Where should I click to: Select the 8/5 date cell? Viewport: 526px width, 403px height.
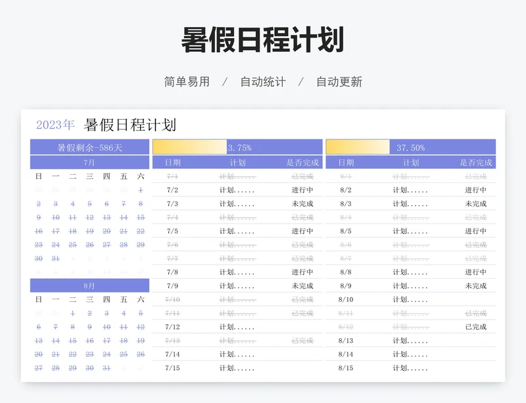tap(346, 231)
